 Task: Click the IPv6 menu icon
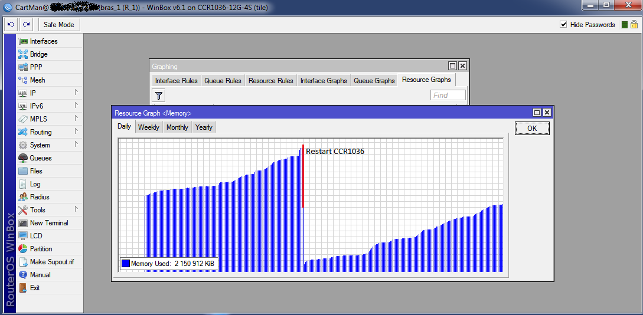point(23,106)
